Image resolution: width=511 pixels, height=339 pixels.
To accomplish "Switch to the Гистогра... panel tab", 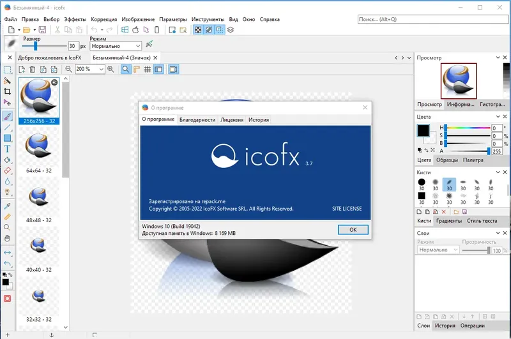I will click(492, 105).
